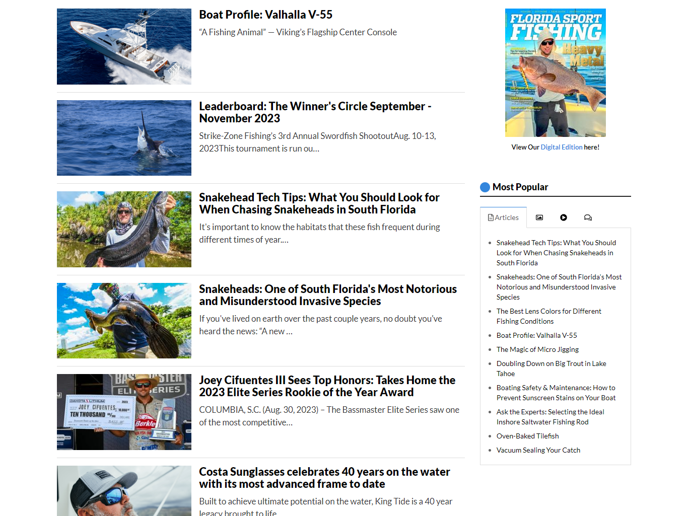Click the Valhalla V-55 boat thumbnail

124,46
